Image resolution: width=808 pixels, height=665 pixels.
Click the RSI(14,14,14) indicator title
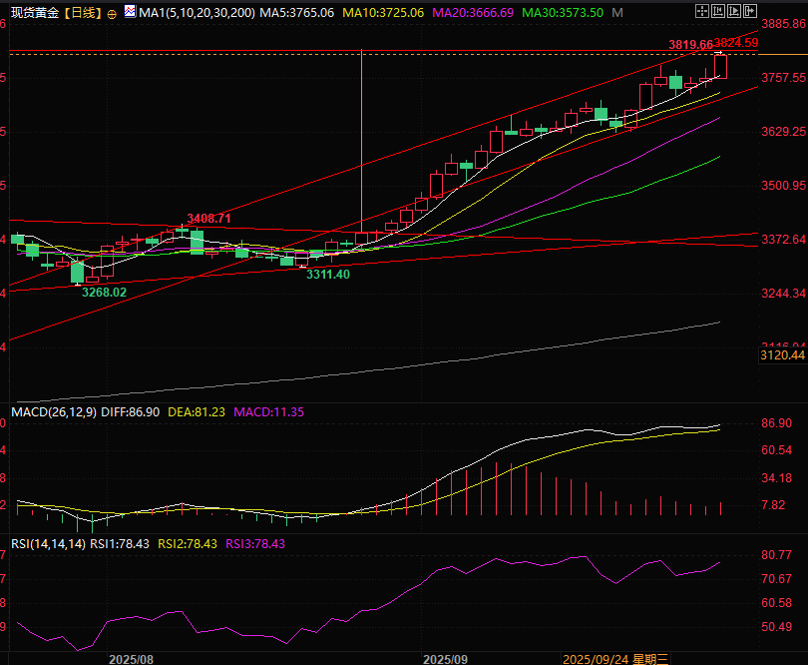[x=49, y=544]
